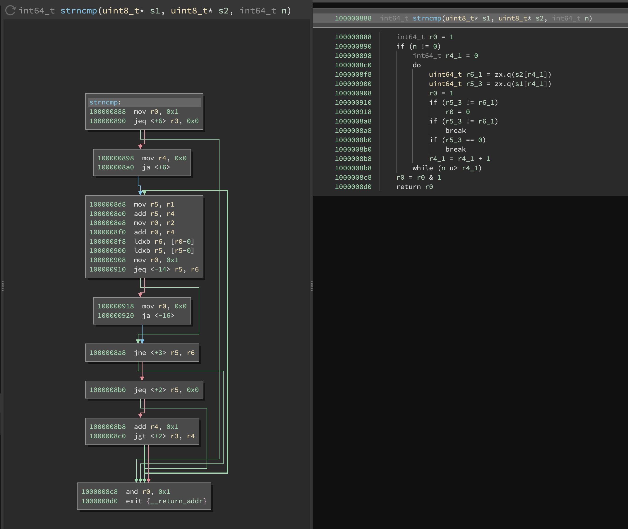
Task: Click the splitter handle between graph and decompiler
Action: point(312,286)
